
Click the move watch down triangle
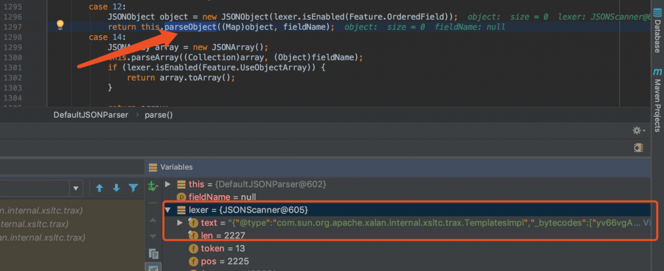[153, 236]
